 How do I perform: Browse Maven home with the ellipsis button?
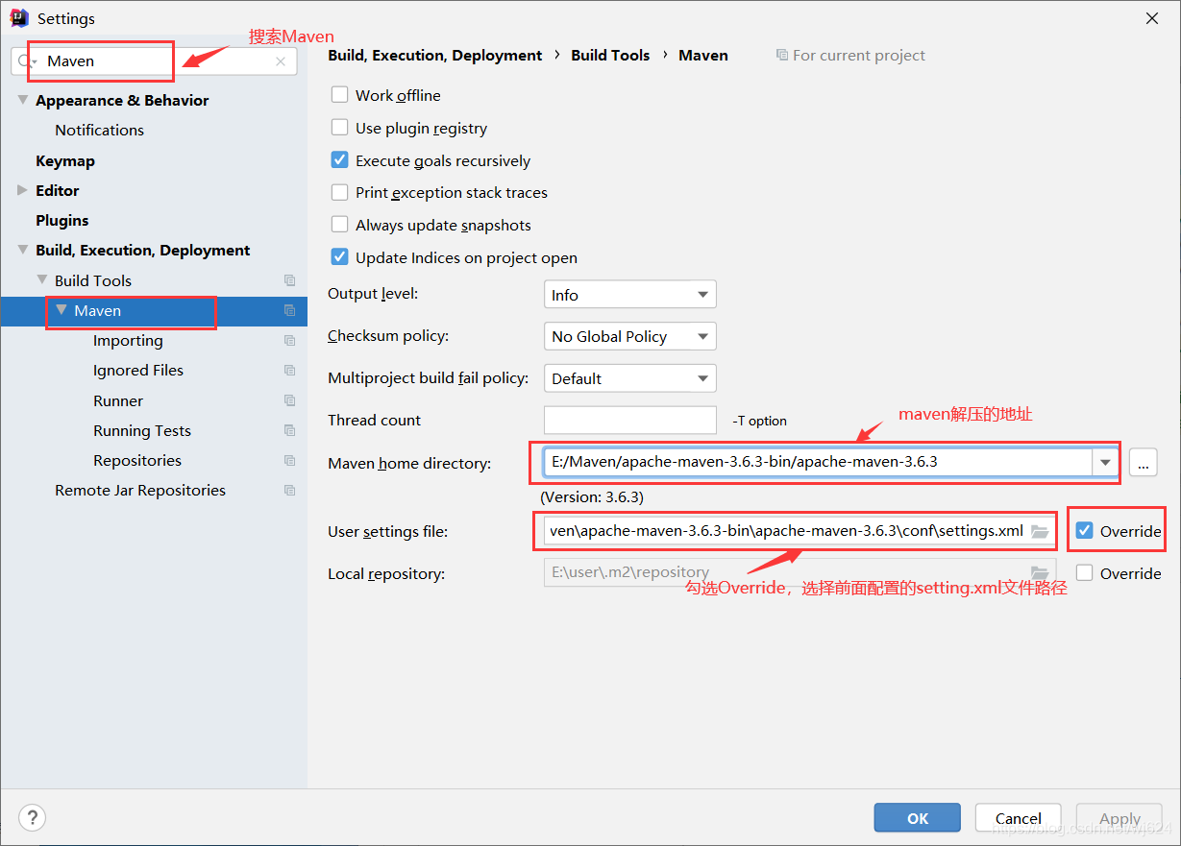tap(1143, 462)
